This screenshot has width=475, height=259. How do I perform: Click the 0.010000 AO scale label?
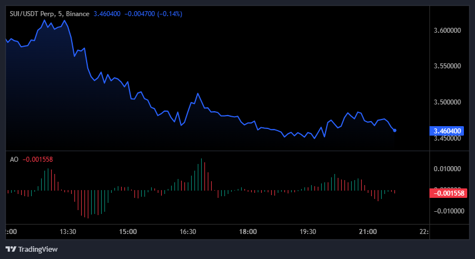click(x=449, y=168)
